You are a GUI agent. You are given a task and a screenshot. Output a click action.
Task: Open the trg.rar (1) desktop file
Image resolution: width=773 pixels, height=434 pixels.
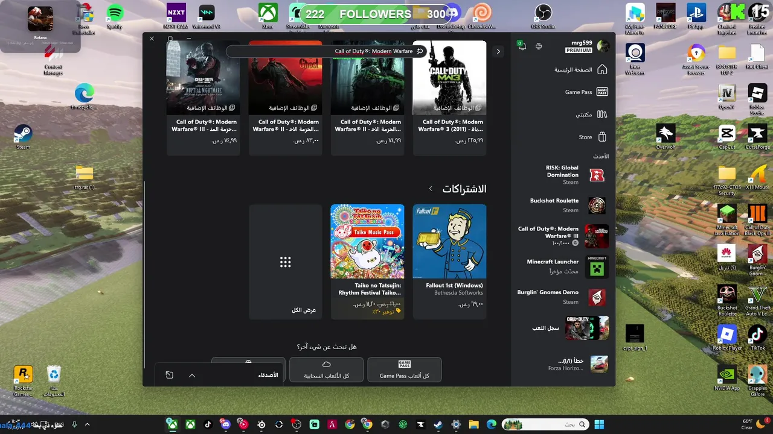85,177
